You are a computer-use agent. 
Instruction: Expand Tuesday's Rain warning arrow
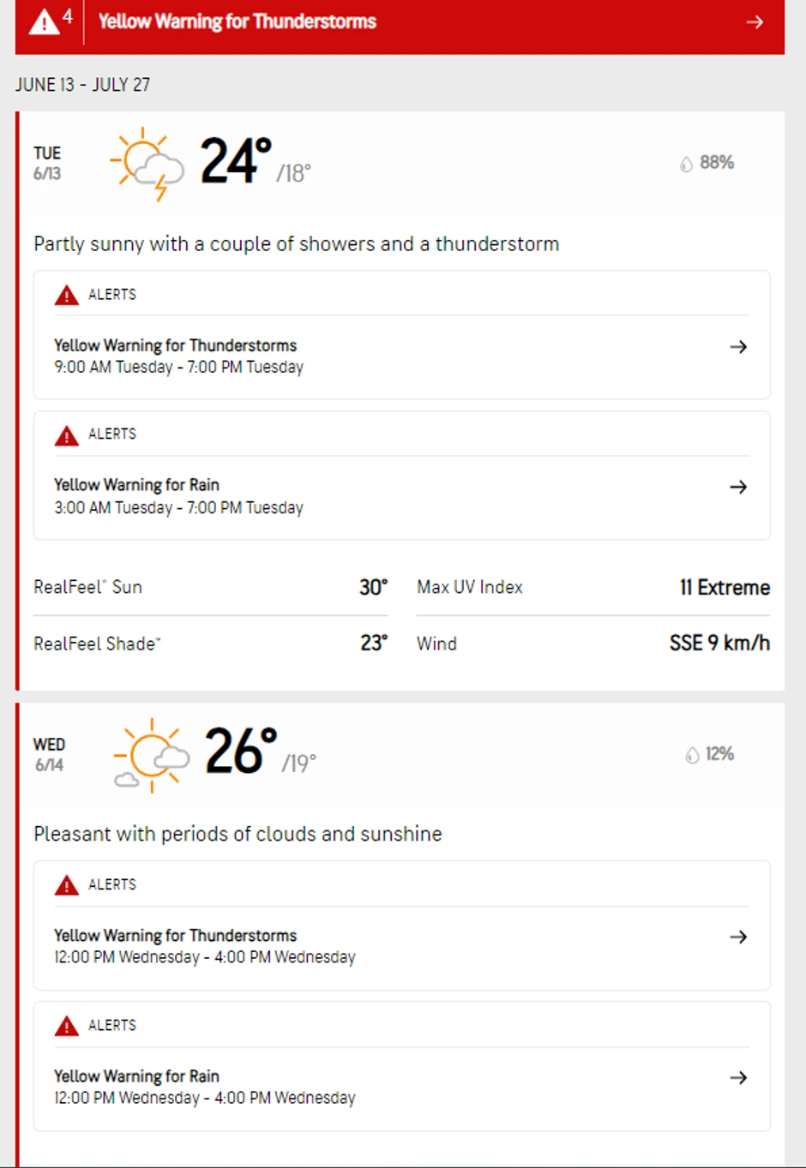(x=738, y=487)
